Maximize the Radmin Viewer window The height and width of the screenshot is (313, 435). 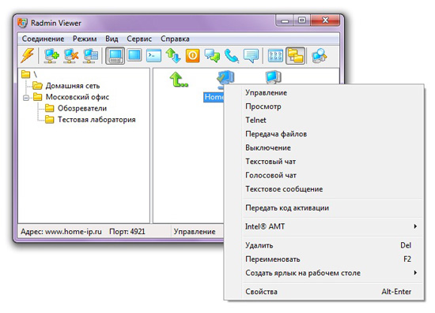302,20
